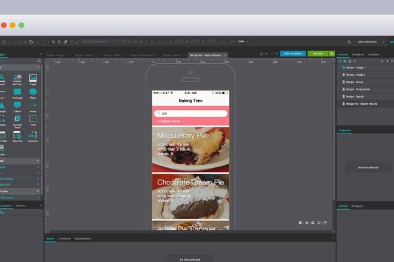Click the canvas vertical scrollbar
This screenshot has width=394, height=262.
pos(334,133)
